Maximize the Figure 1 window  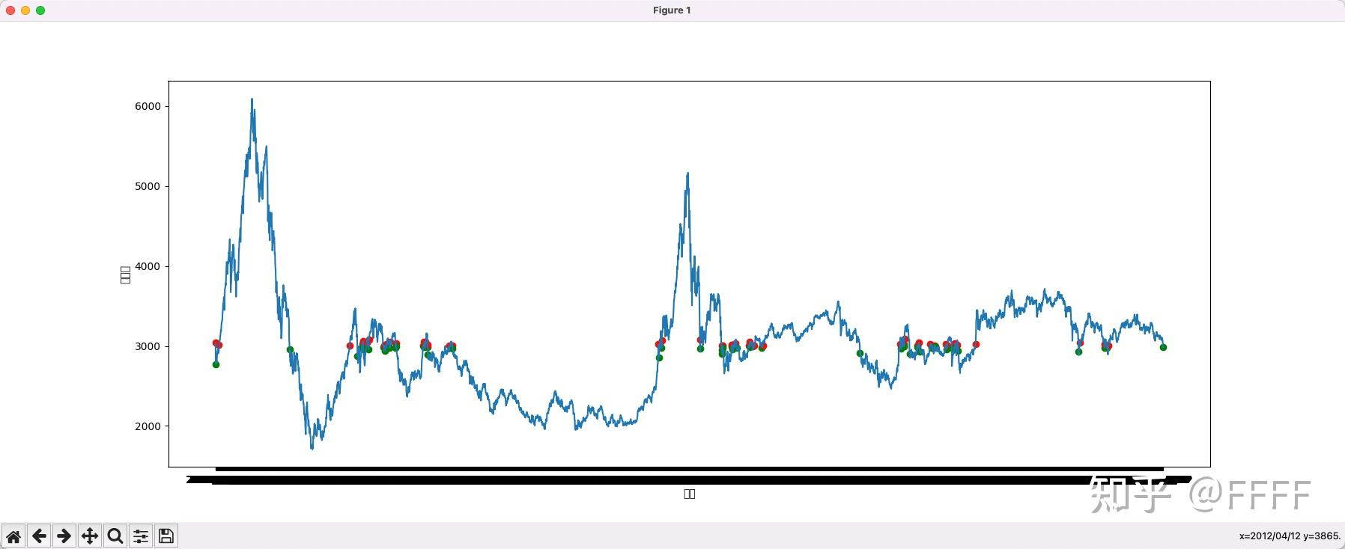(40, 10)
